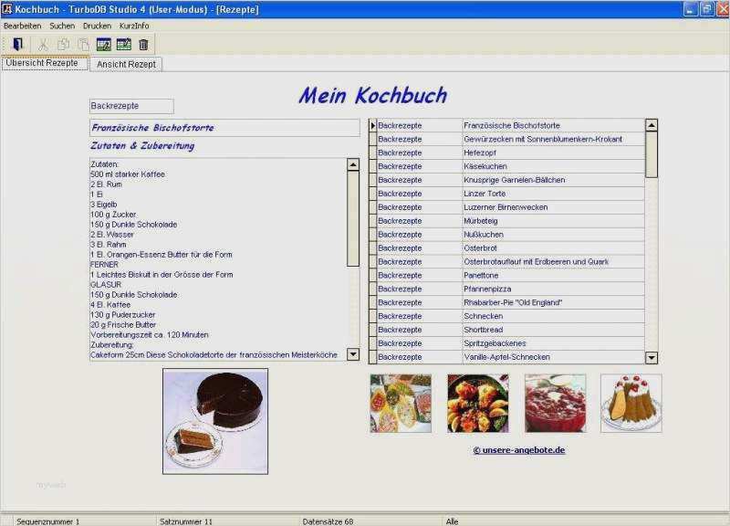Screen dimensions: 730x526
Task: Click the down arrow of recipe list scrollbar
Action: click(x=652, y=357)
